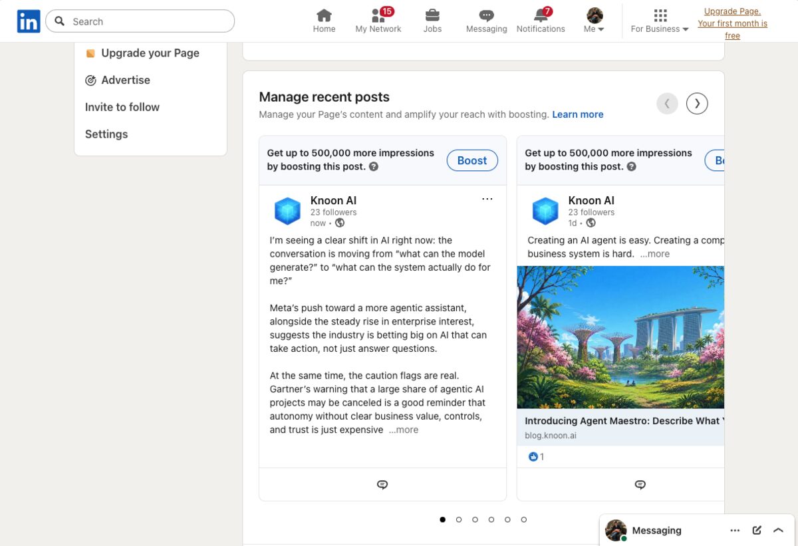
Task: Click Messaging overlay three-dot options
Action: pyautogui.click(x=735, y=531)
